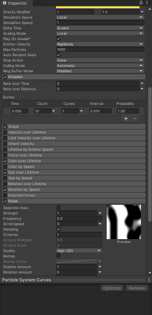The image size is (152, 315).
Task: Open Noise Quality High (3D) dropdown
Action: point(79,251)
